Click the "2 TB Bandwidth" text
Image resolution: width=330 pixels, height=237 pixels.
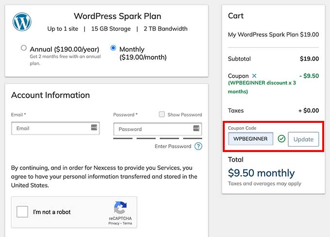pos(165,29)
